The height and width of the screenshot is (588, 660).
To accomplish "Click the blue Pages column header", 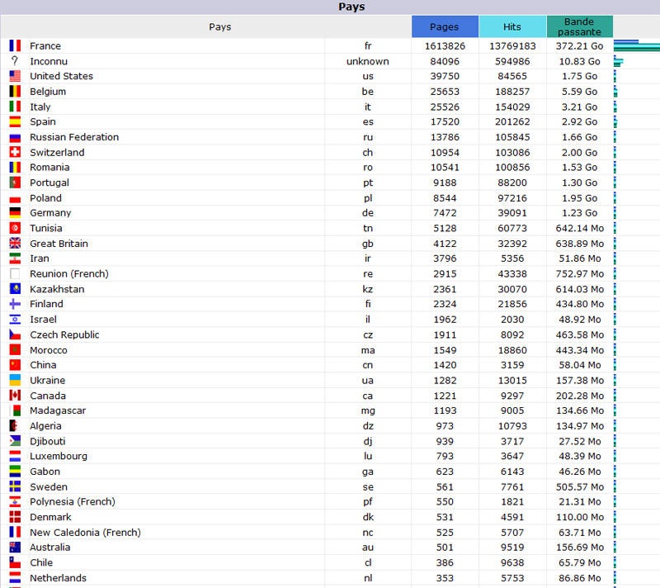I will [x=445, y=26].
